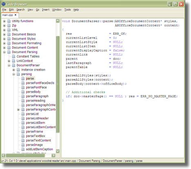Viewport: 191px width, 169px height.
Task: Collapse the DocumentParser tree node
Action: tap(9, 65)
